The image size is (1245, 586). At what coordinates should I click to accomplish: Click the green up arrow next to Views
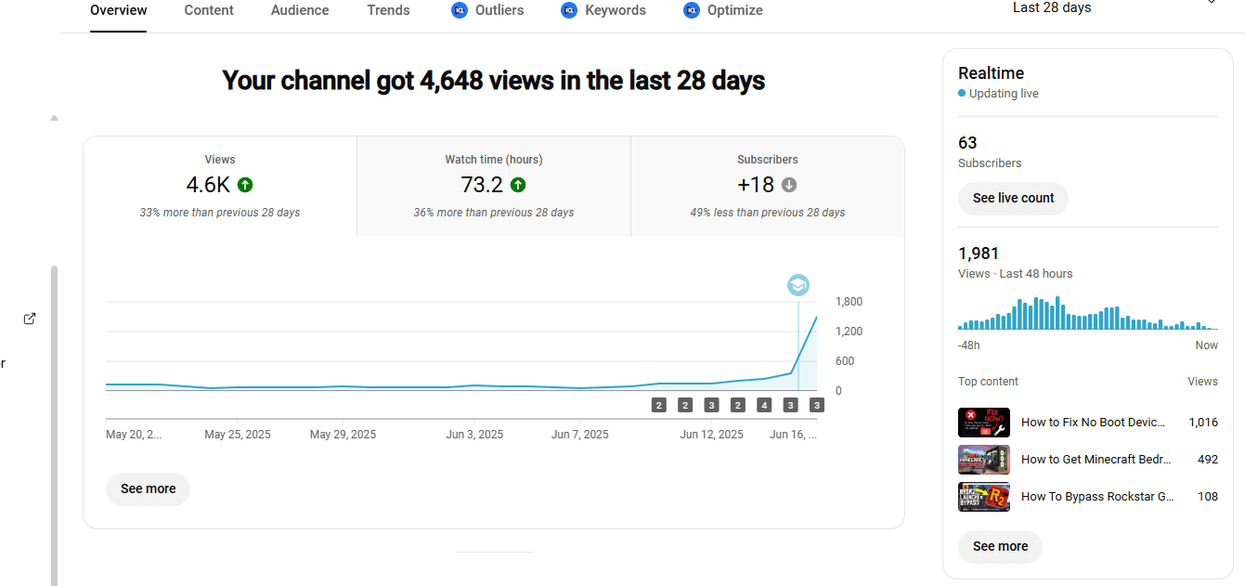point(245,185)
